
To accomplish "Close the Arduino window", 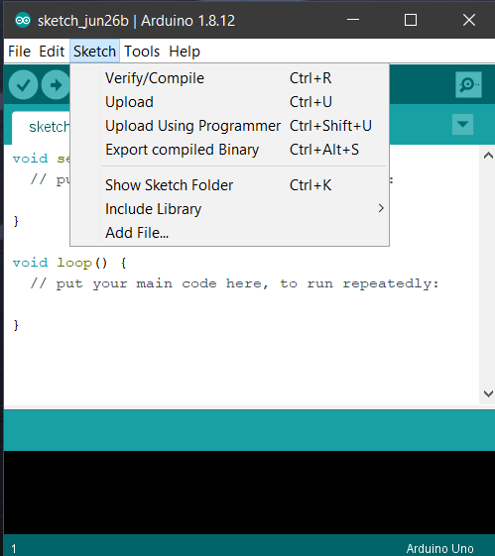I will coord(469,20).
